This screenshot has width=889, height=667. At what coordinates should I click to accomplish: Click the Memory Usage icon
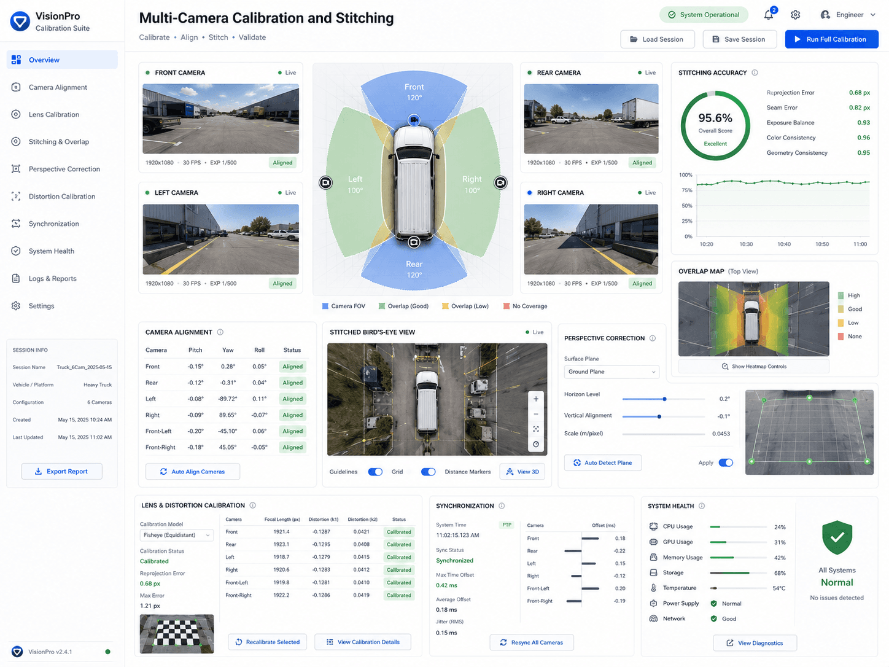click(653, 557)
